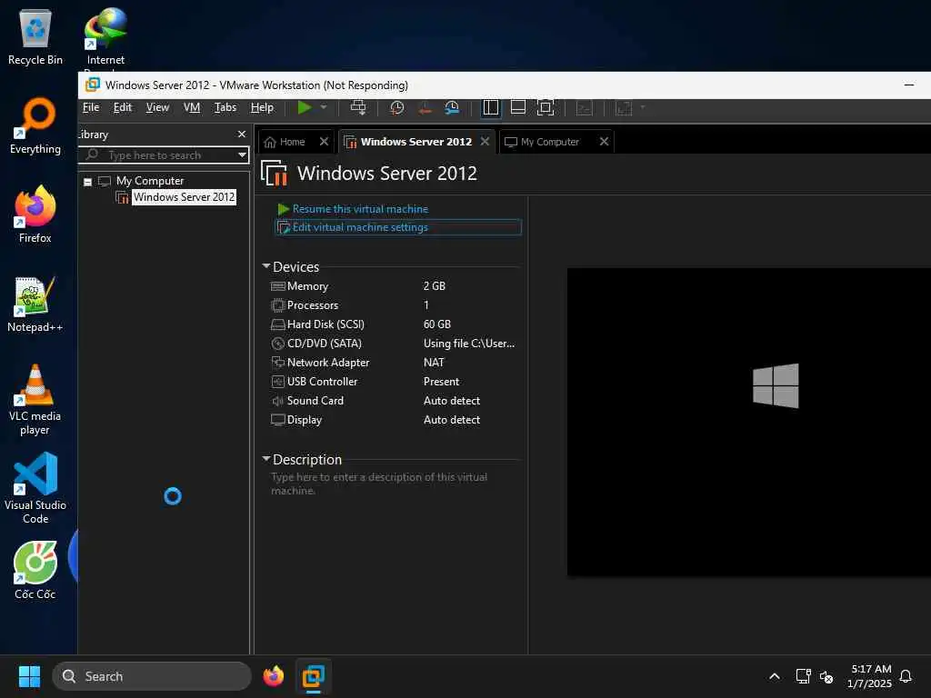
Task: Click the Windows Start button
Action: 29,676
